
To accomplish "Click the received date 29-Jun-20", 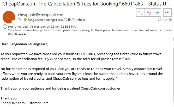I will pos(165,20).
